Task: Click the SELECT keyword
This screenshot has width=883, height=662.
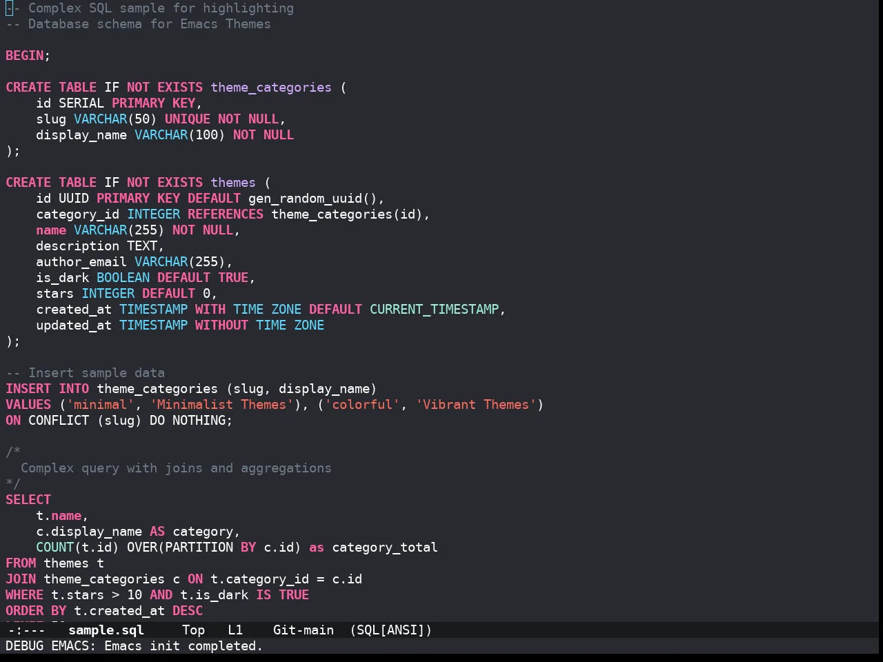Action: (x=28, y=499)
